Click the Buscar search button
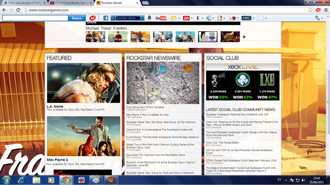Screen dimensions: 330x185 point(77,18)
